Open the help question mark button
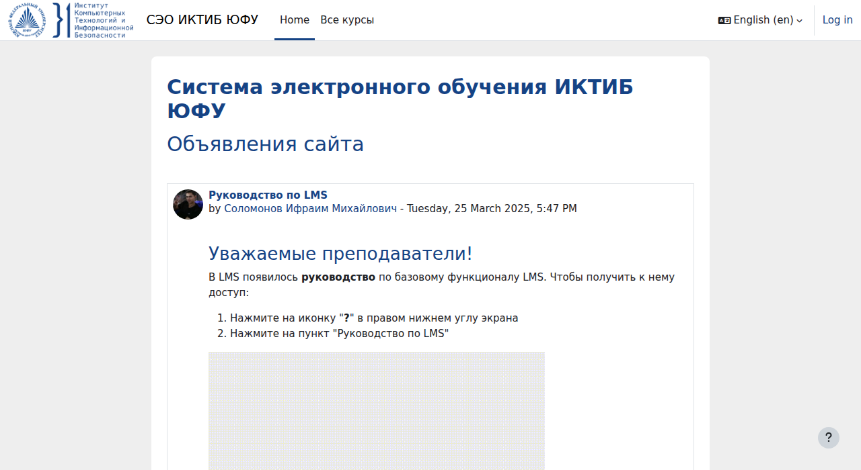Screen dimensions: 861x470 coord(829,438)
